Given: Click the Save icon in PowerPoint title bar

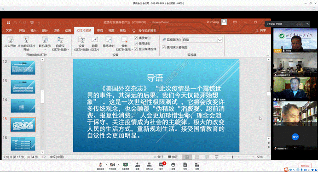Looking at the screenshot, I should [8, 22].
